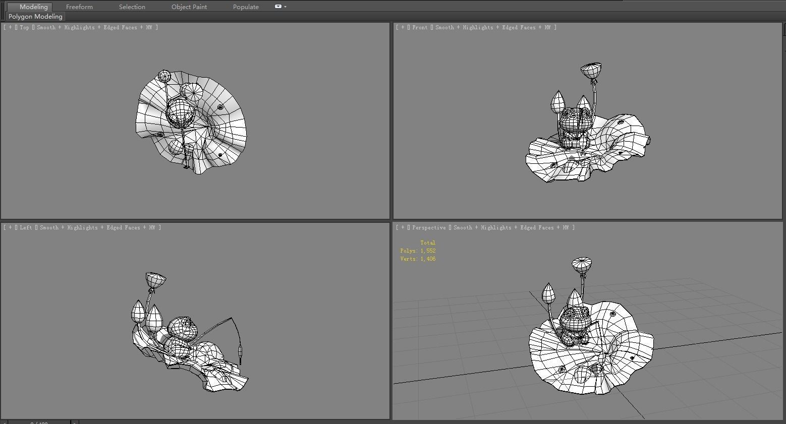786x424 pixels.
Task: Open shading menu in the Front viewport
Action: tap(493, 27)
